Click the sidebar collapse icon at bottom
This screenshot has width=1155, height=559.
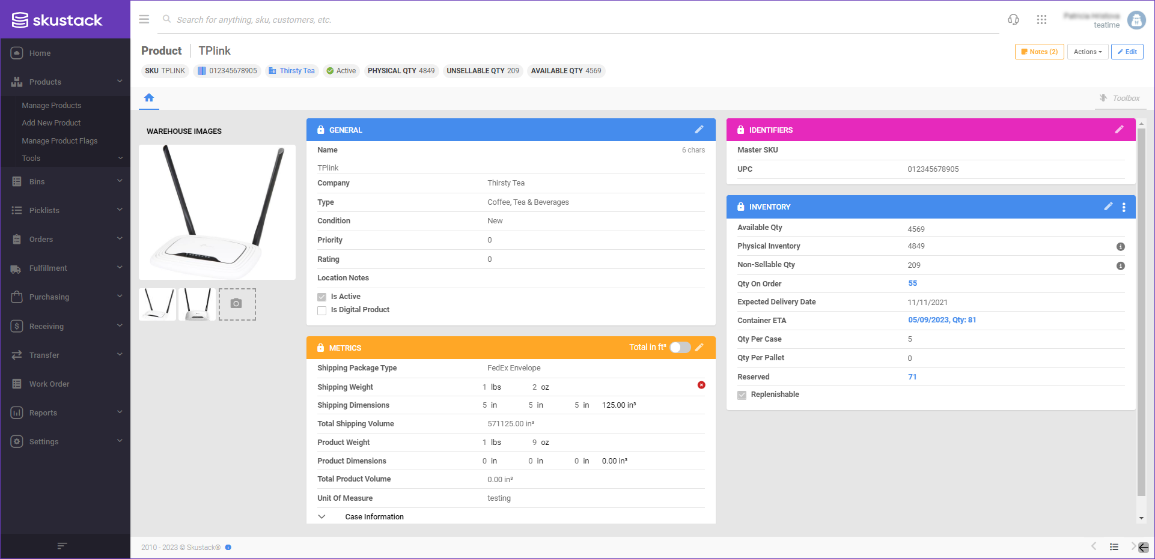pos(62,546)
